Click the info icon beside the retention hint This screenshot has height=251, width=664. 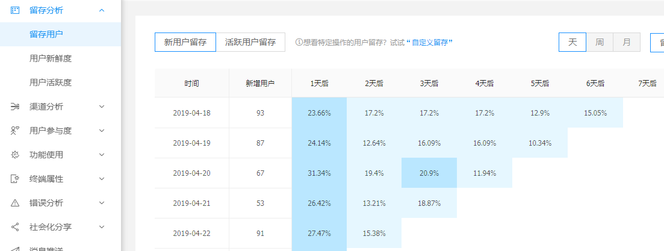pos(299,42)
